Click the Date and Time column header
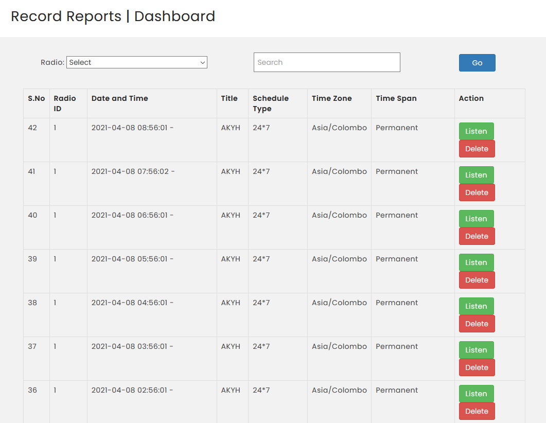The image size is (546, 423). tap(119, 98)
